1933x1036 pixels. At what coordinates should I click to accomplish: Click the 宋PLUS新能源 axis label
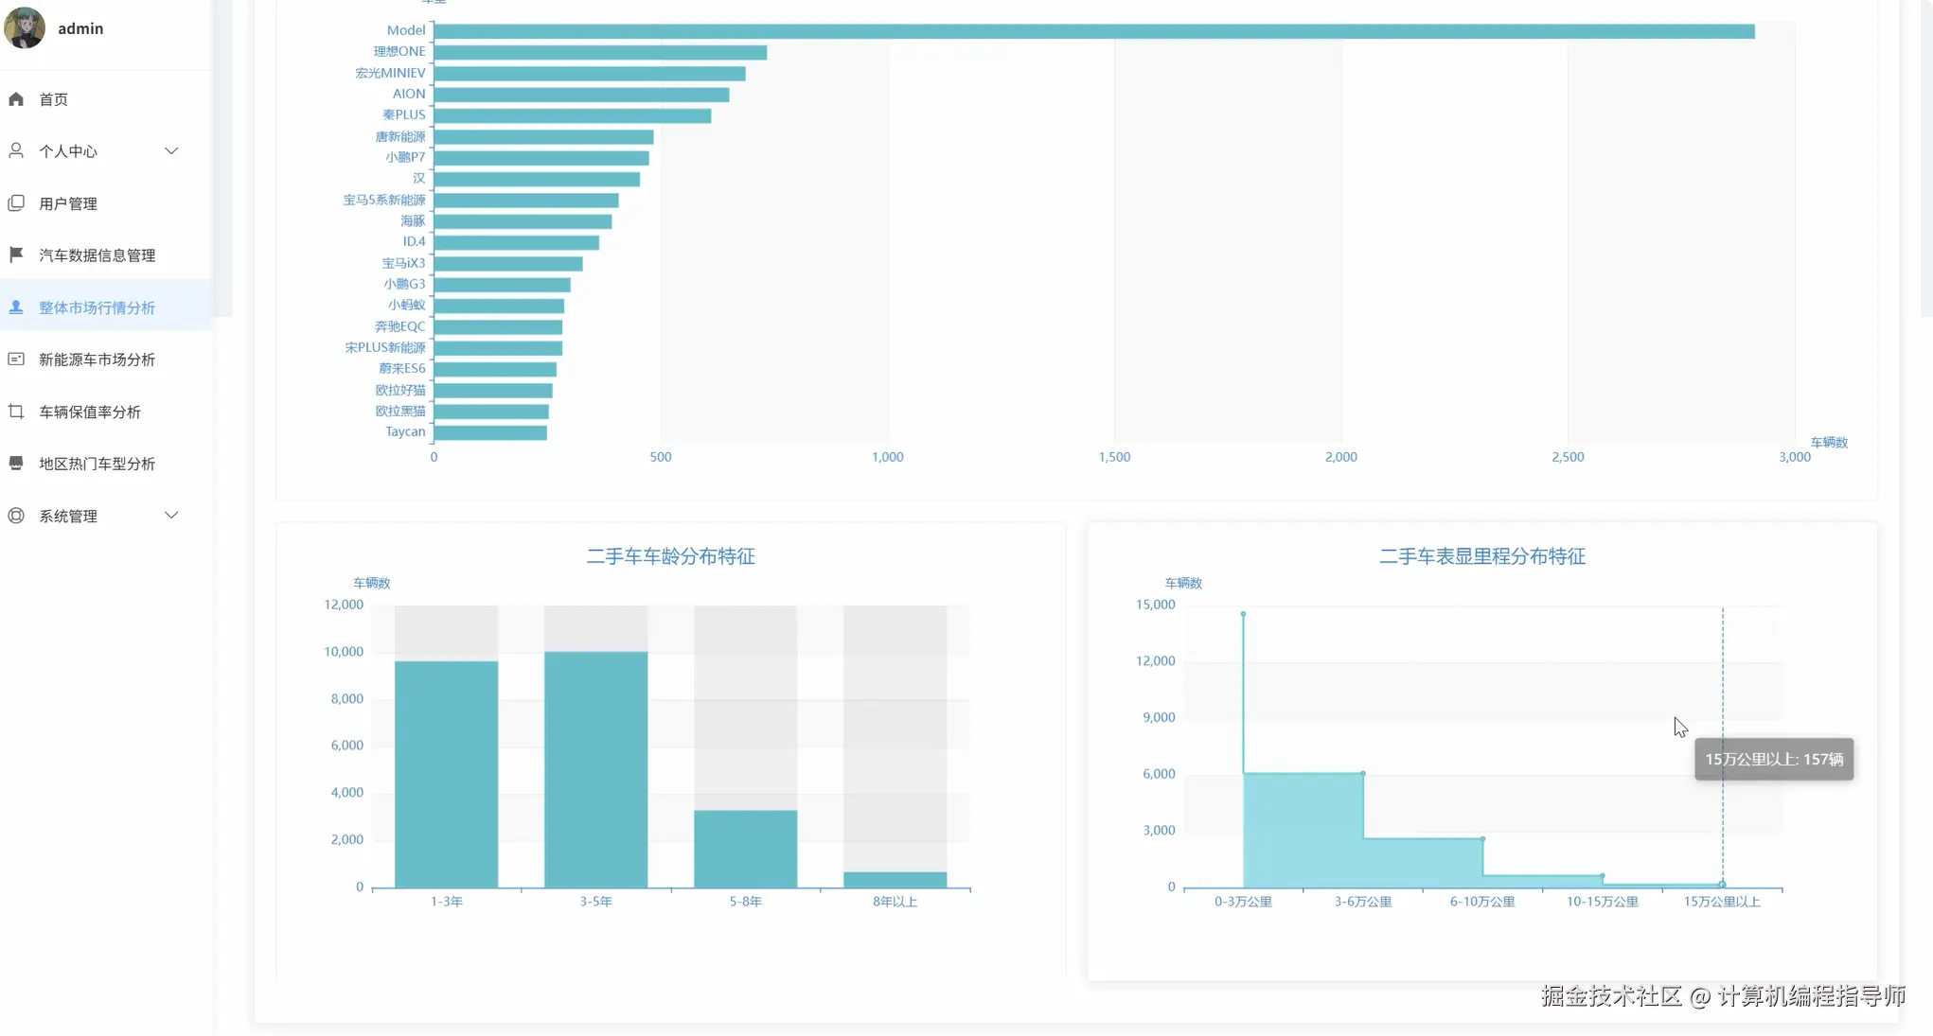pyautogui.click(x=385, y=347)
